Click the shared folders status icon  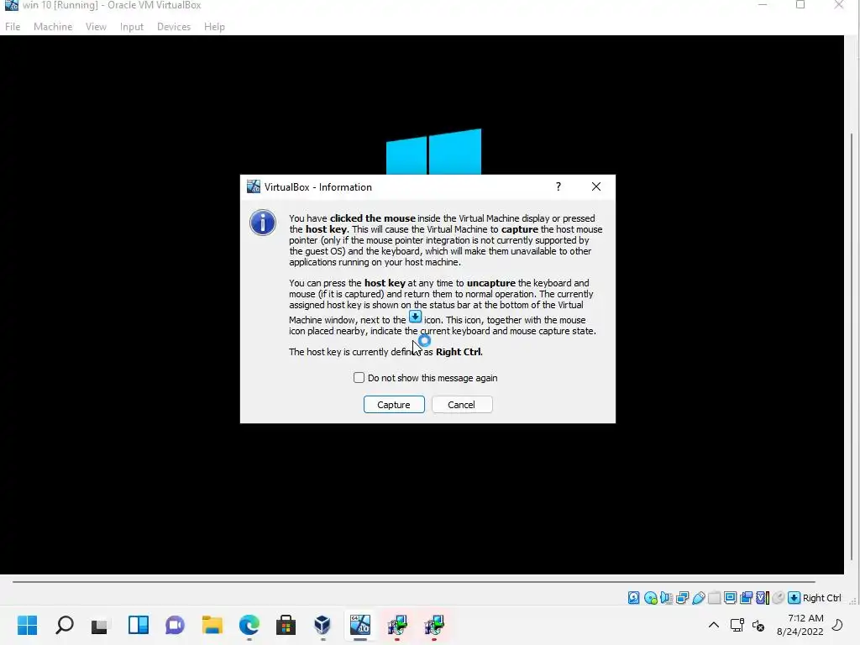point(714,598)
